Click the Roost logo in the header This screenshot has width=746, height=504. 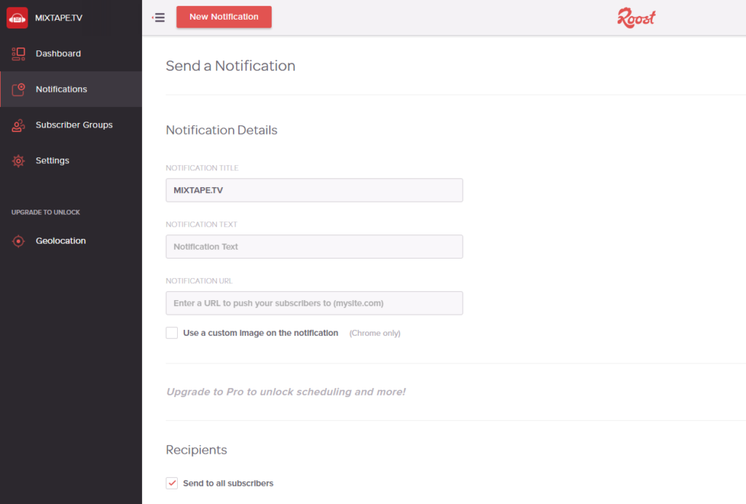(x=635, y=17)
